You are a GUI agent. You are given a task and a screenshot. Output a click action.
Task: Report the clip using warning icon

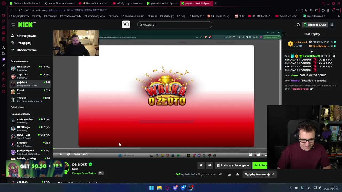click(x=238, y=174)
